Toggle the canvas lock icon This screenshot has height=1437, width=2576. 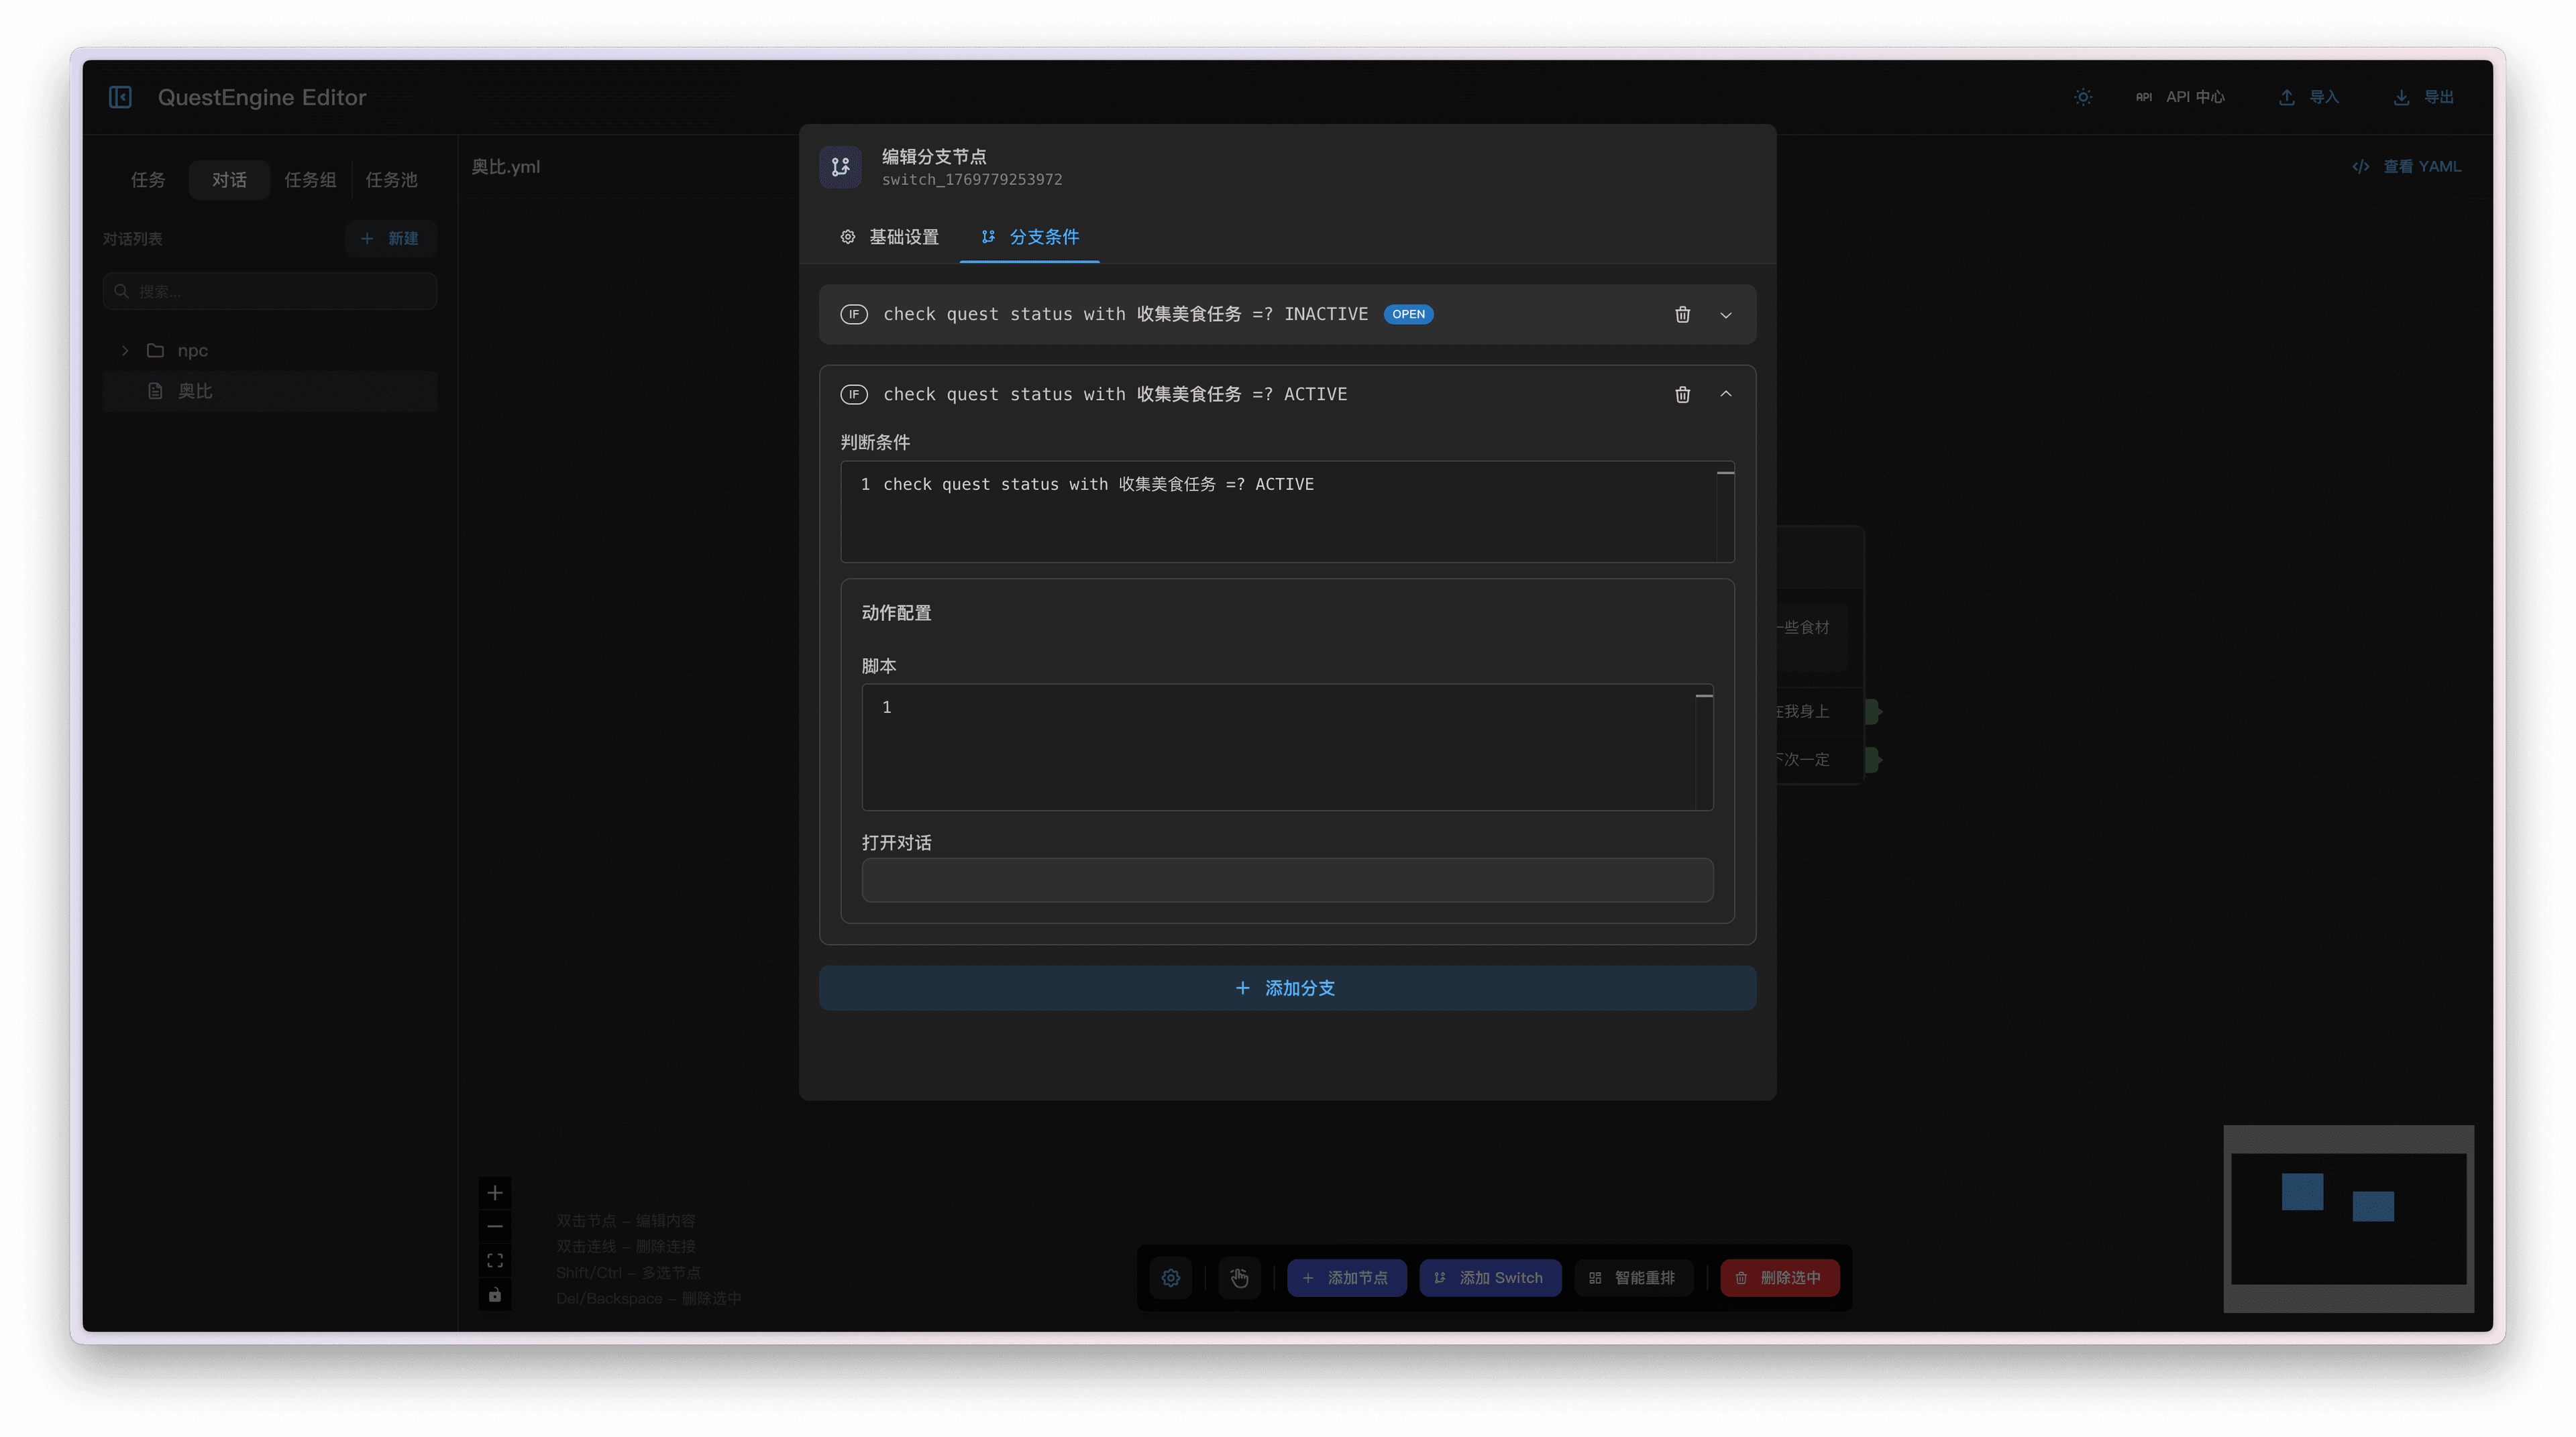[x=495, y=1295]
